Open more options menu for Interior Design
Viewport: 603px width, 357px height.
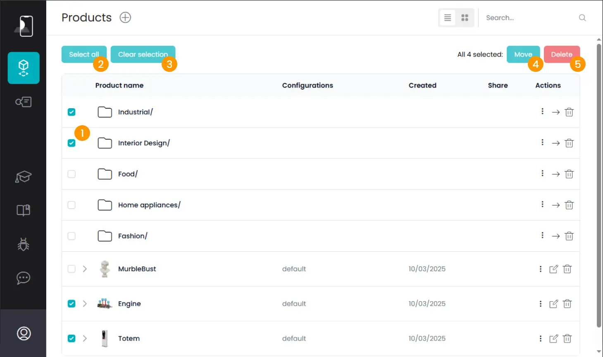[x=542, y=143]
